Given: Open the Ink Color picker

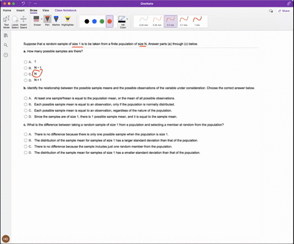Looking at the screenshot, I should [122, 22].
